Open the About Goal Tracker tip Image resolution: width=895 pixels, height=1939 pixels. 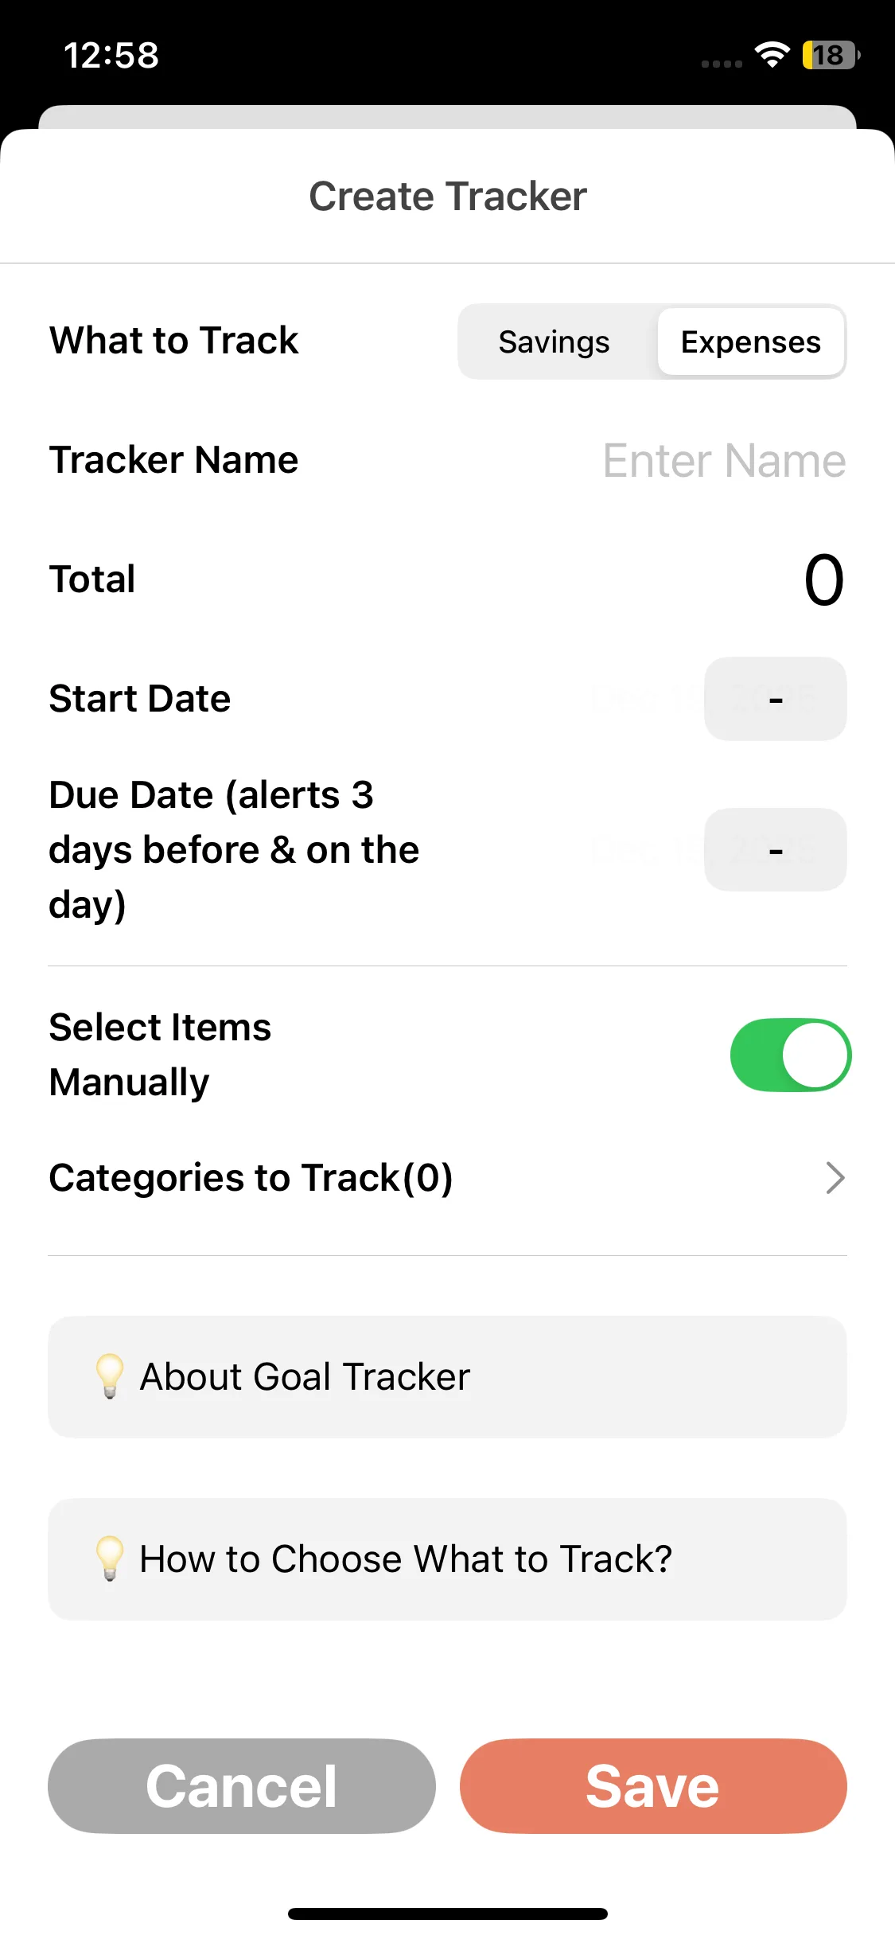click(x=447, y=1377)
